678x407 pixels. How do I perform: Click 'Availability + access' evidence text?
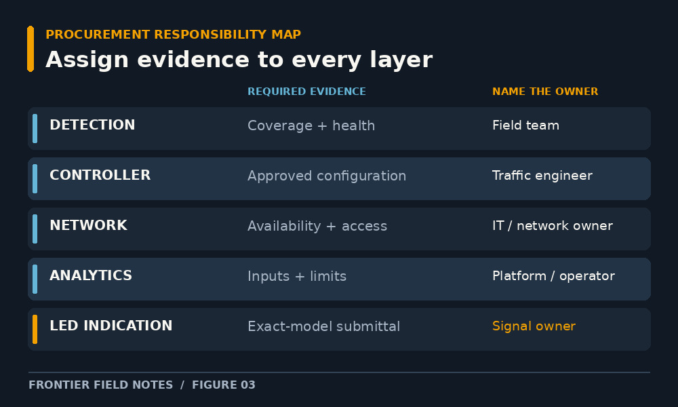click(x=317, y=226)
